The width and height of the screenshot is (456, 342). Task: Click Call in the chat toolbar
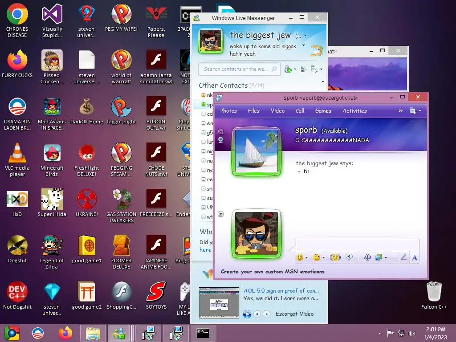tap(300, 111)
